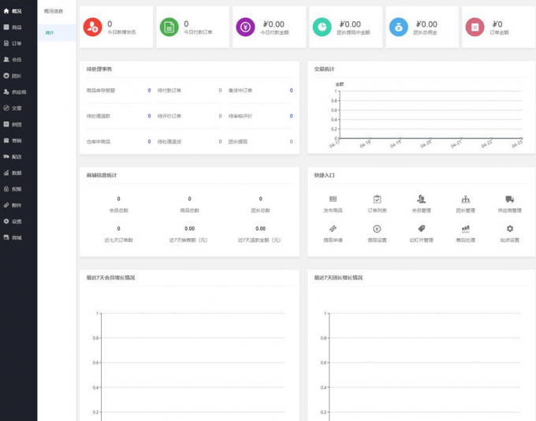Click 商品库存报警 count link

[x=149, y=91]
